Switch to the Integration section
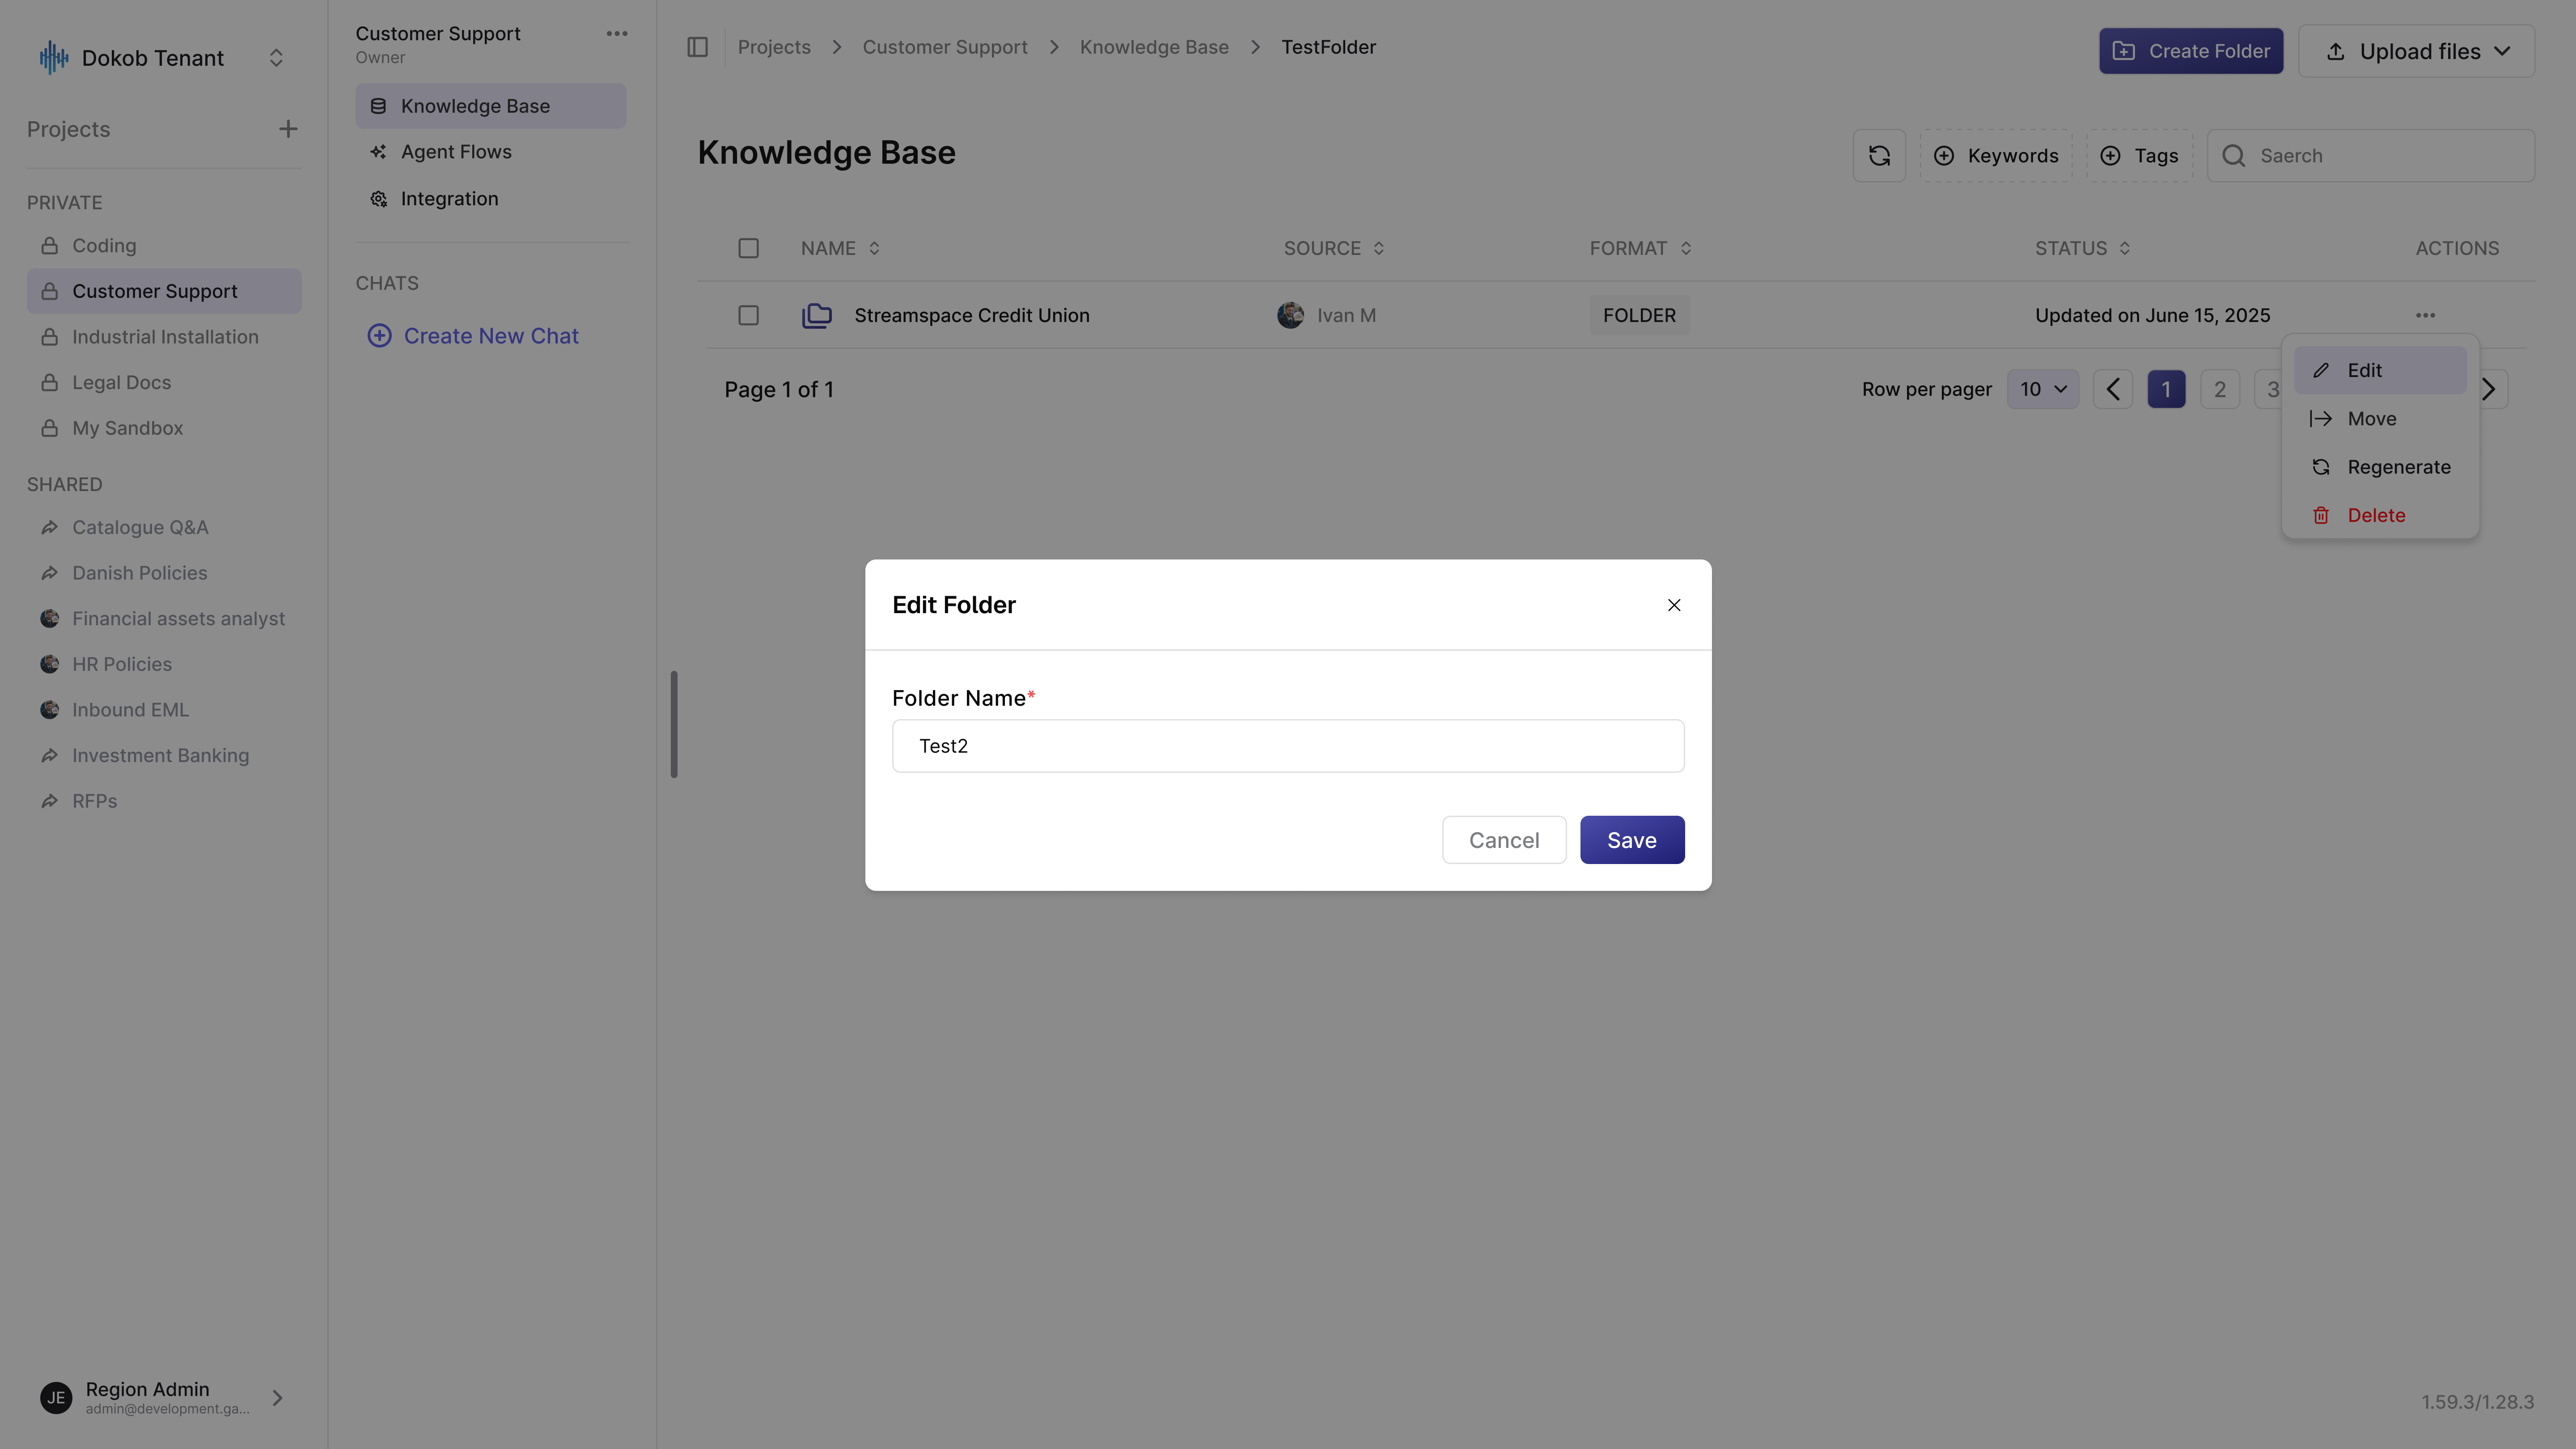The image size is (2576, 1449). tap(491, 199)
